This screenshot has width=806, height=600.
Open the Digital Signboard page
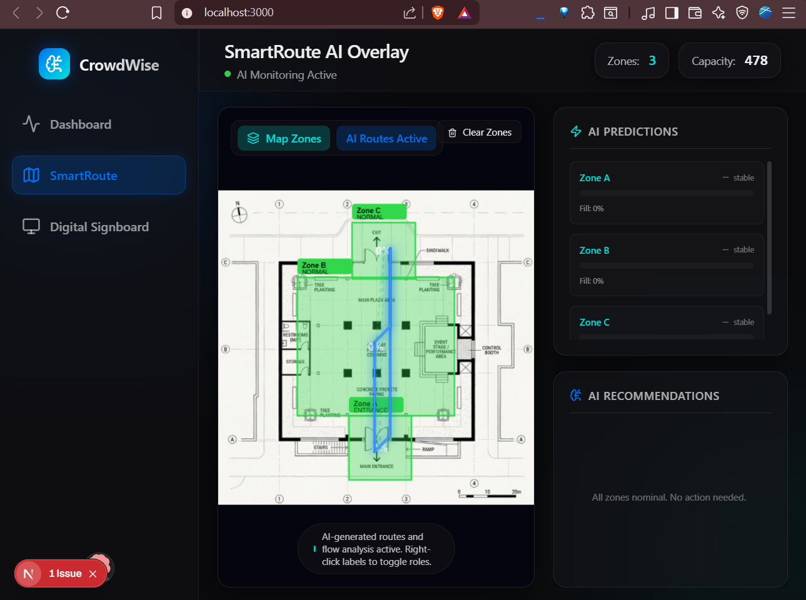point(99,227)
